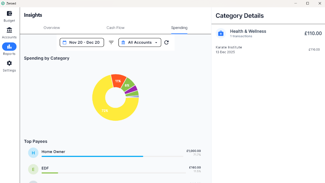
Task: Click the EDF payee avatar
Action: tap(33, 169)
